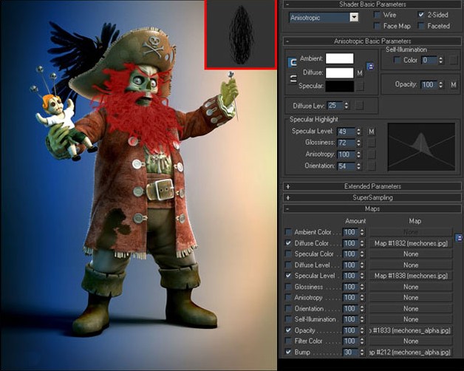Expand the SuperSampling rollout
The width and height of the screenshot is (464, 371).
click(372, 197)
